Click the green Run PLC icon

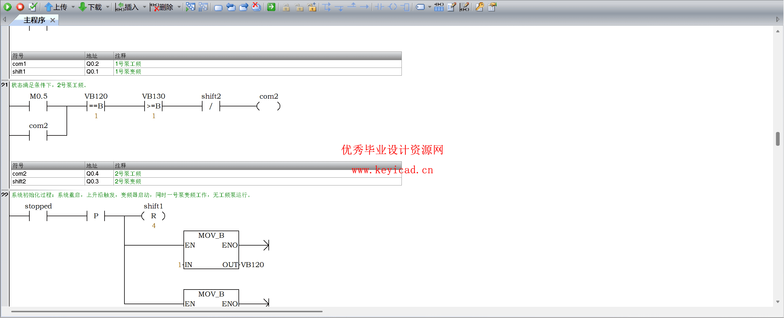click(7, 7)
